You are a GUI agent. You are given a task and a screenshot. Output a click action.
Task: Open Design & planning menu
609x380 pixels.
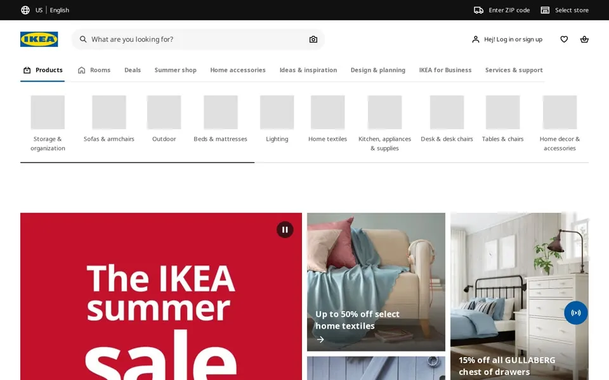[378, 70]
